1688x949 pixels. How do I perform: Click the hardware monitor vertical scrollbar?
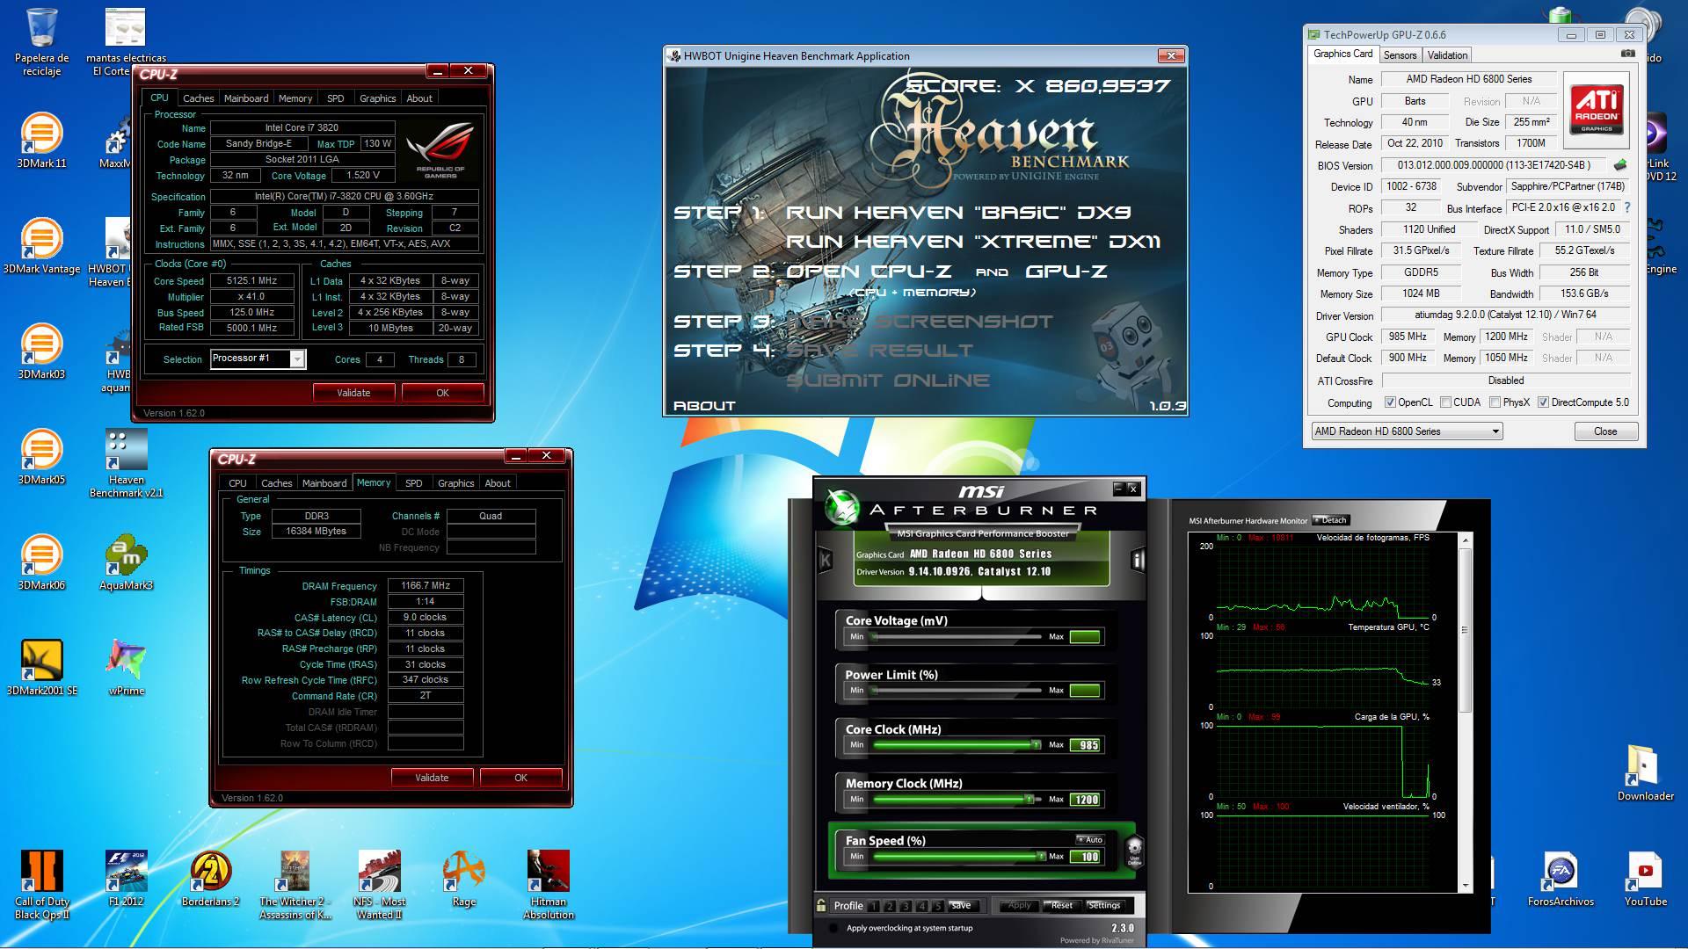(x=1465, y=712)
